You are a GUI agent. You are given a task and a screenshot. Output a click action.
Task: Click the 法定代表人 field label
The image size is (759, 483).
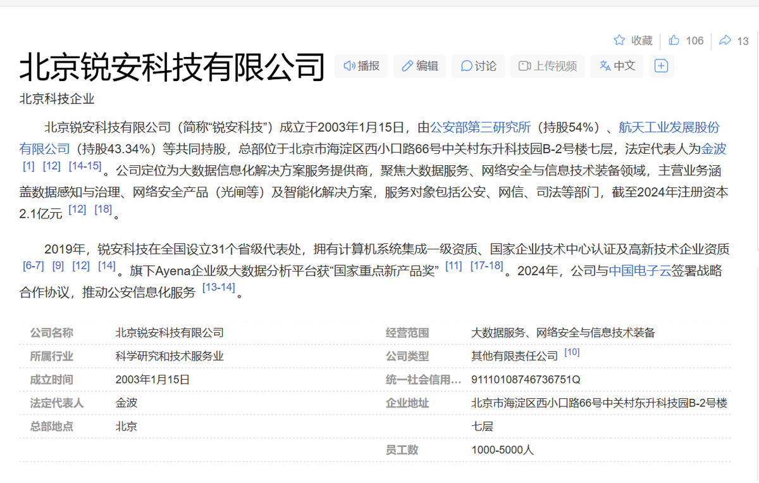(x=57, y=403)
